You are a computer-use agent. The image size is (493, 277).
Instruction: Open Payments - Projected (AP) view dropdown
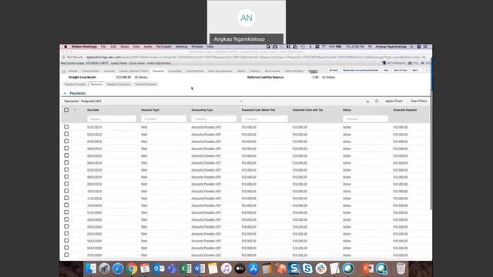[153, 101]
